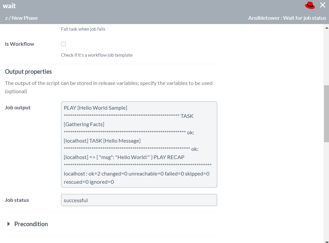Click the Precondition disclosure triangle
The image size is (329, 243).
pyautogui.click(x=9, y=224)
